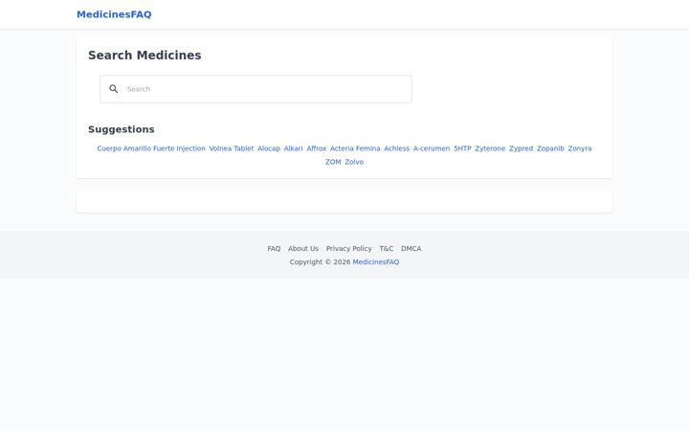View the Privacy Policy footer link
The width and height of the screenshot is (689, 431).
pos(349,248)
